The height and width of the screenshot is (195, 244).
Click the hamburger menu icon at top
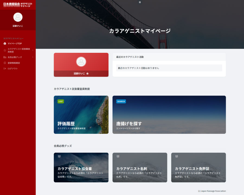pos(140,2)
